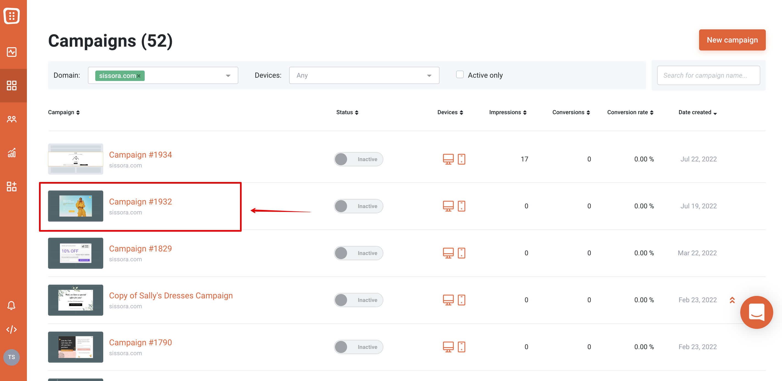Click desktop device icon for Campaign #1829
Viewport: 782px width, 381px height.
click(x=448, y=253)
